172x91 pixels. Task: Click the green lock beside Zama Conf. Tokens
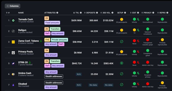tap(41, 41)
